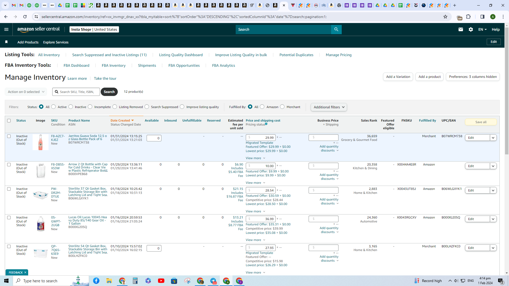Open the Shipments tool

147,65
